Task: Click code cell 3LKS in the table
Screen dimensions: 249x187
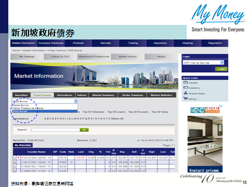Action: [x=63, y=167]
